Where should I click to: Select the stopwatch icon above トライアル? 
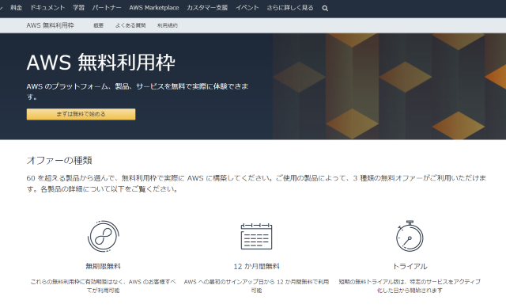410,236
